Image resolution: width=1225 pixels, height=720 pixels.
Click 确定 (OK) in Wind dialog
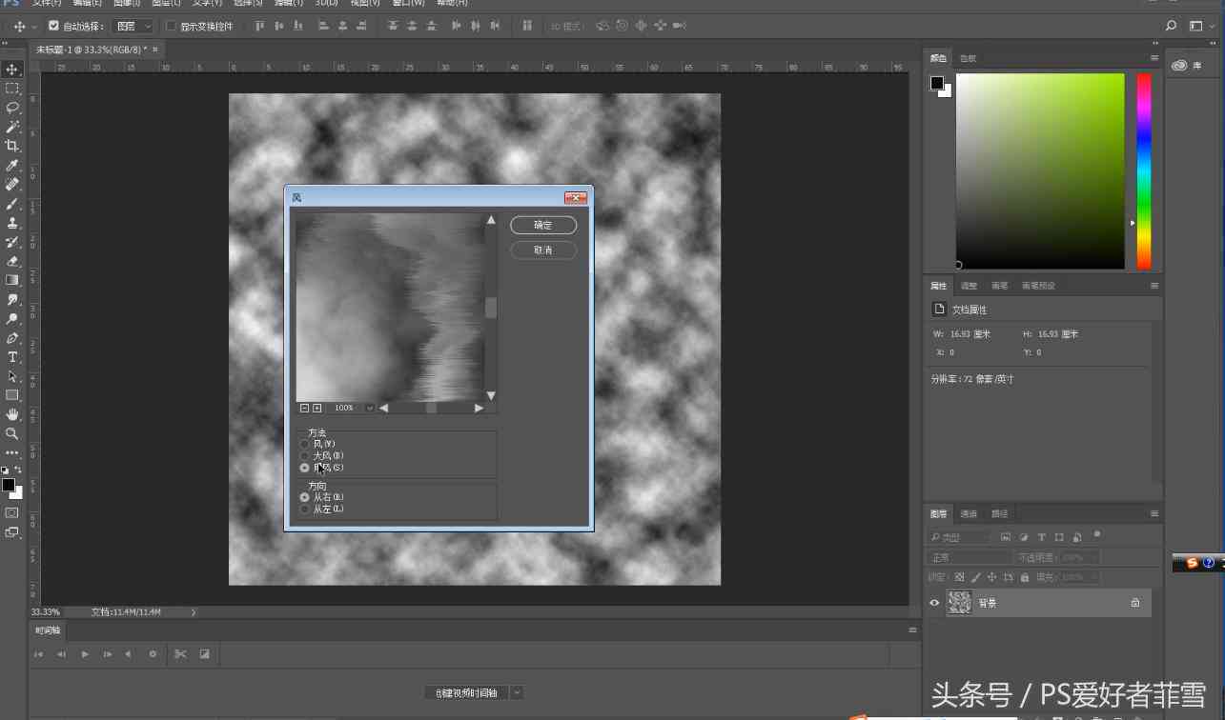click(543, 226)
